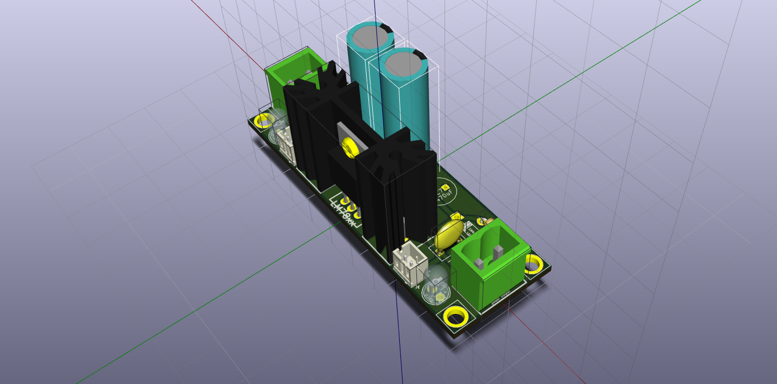The image size is (777, 384).
Task: Select the white connector beside the front heatsink
Action: coord(410,264)
